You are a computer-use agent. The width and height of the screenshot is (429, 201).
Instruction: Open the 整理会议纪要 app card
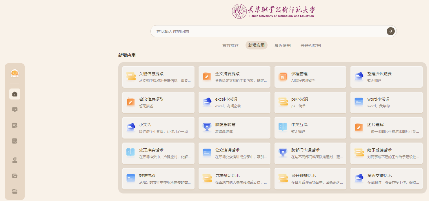[386, 77]
